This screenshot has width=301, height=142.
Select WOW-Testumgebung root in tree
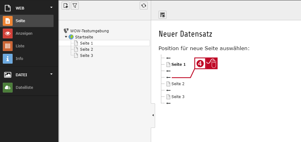click(90, 31)
